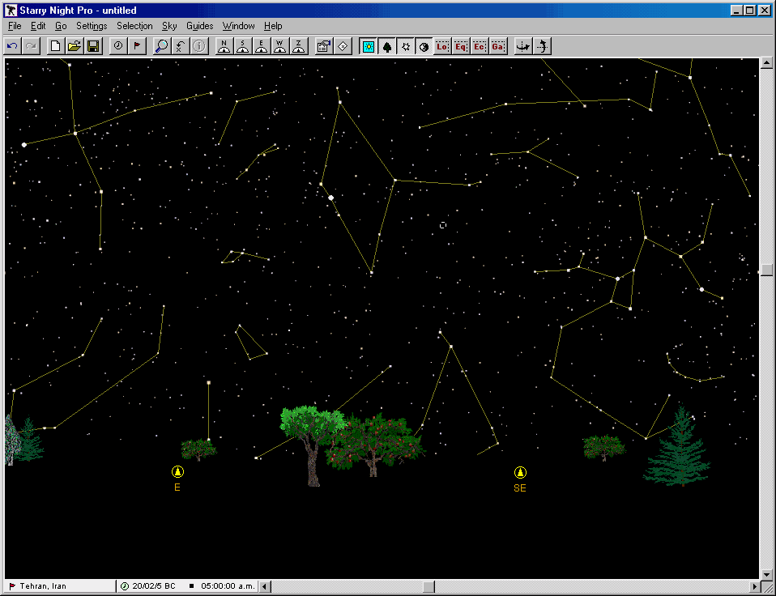Click the app icon in the title bar
Image resolution: width=776 pixels, height=596 pixels.
[11, 11]
